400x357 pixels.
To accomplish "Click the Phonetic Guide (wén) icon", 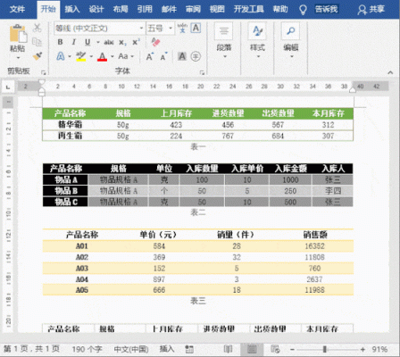I will 182,29.
